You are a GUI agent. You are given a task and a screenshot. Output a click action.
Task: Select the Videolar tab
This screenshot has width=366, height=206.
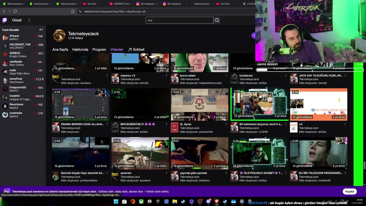[117, 49]
